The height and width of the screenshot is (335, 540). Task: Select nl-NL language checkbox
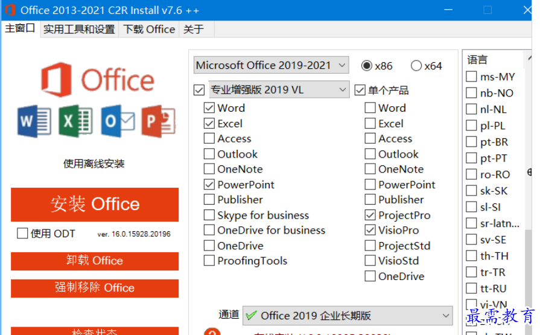471,109
